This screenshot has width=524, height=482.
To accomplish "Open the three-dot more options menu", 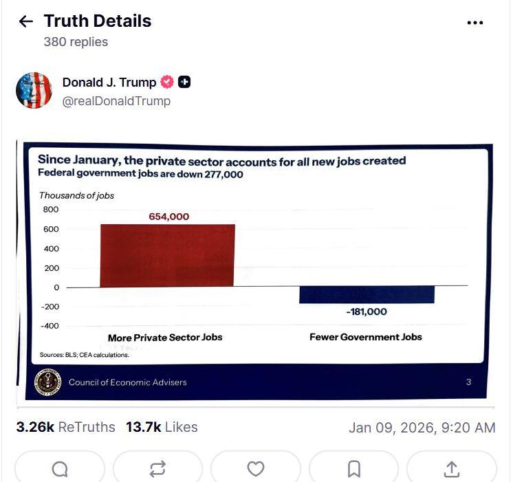I will pyautogui.click(x=474, y=23).
